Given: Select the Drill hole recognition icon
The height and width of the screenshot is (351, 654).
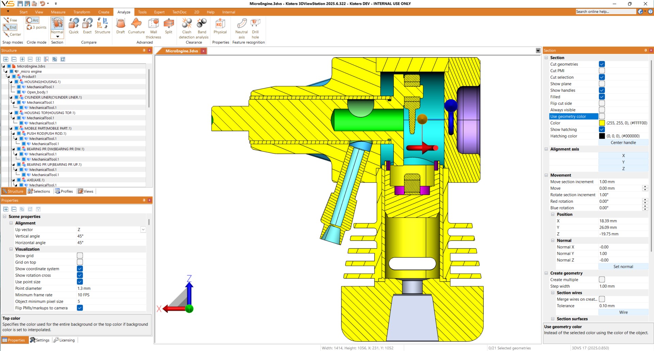Looking at the screenshot, I should click(x=255, y=24).
